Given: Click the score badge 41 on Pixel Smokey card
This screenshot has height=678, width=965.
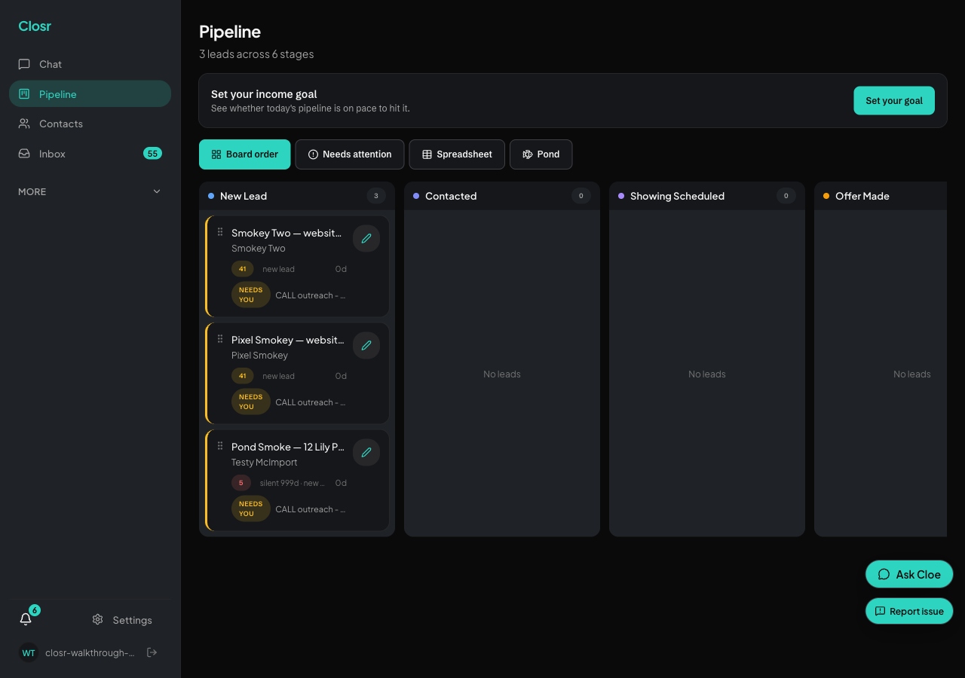Looking at the screenshot, I should point(242,376).
